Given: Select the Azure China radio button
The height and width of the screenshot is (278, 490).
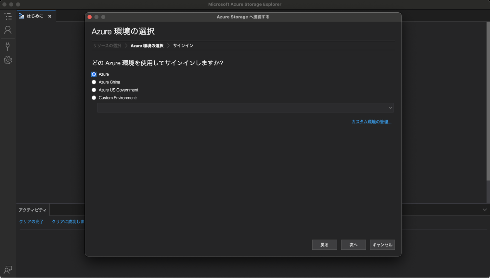Looking at the screenshot, I should pyautogui.click(x=94, y=82).
